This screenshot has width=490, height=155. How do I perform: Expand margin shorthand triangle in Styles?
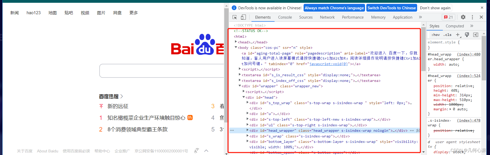[450, 109]
